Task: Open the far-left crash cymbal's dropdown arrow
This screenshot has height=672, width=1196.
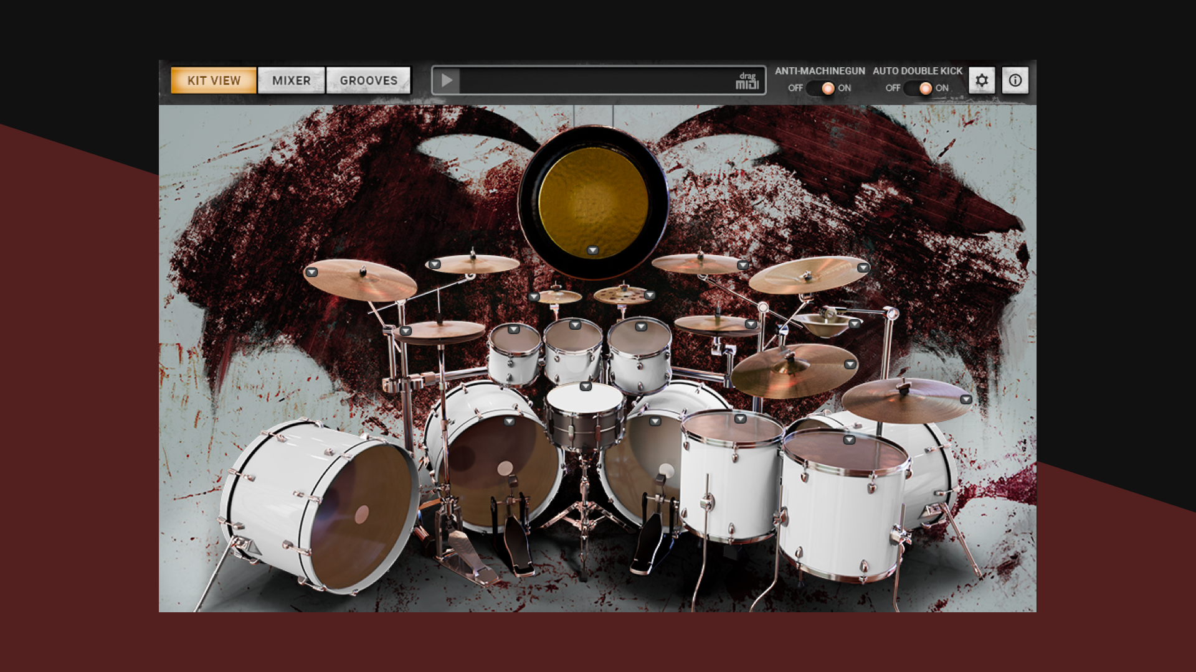Action: pyautogui.click(x=311, y=273)
